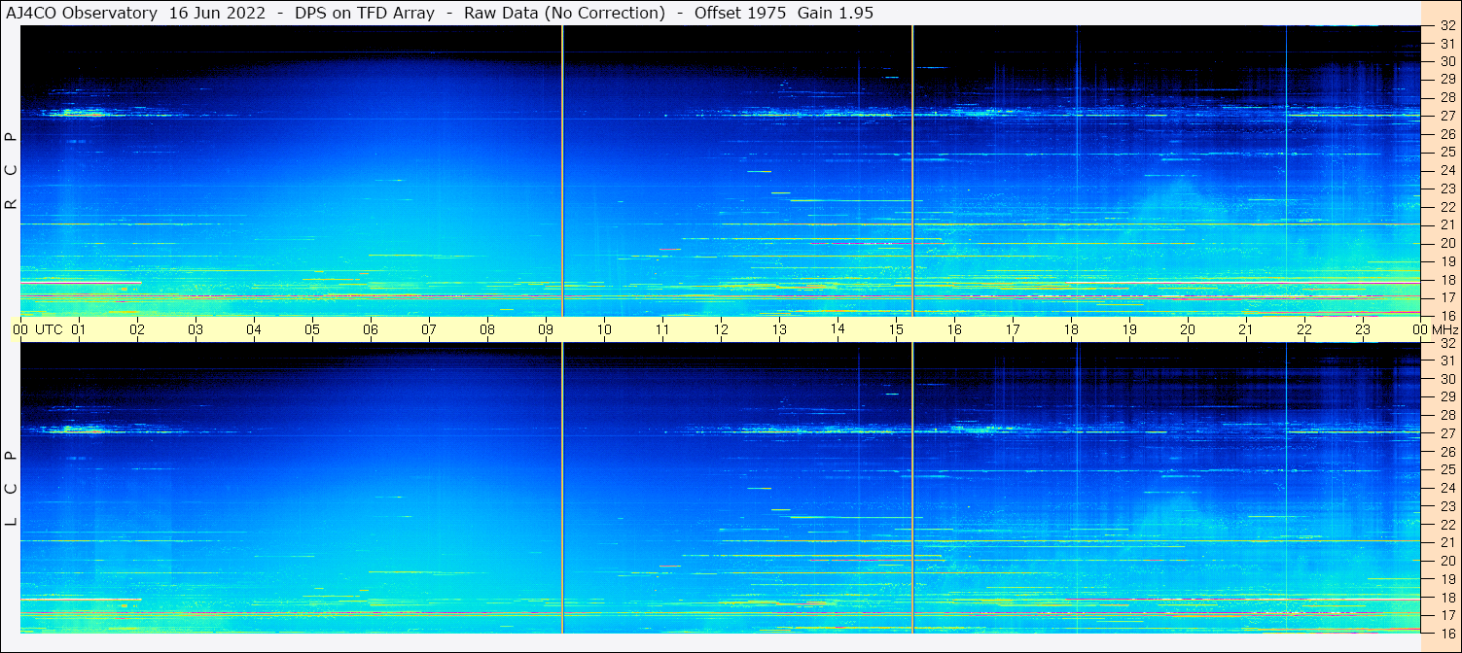This screenshot has width=1462, height=653.
Task: Click the "MHz" label ending the time axis
Action: [x=1444, y=329]
